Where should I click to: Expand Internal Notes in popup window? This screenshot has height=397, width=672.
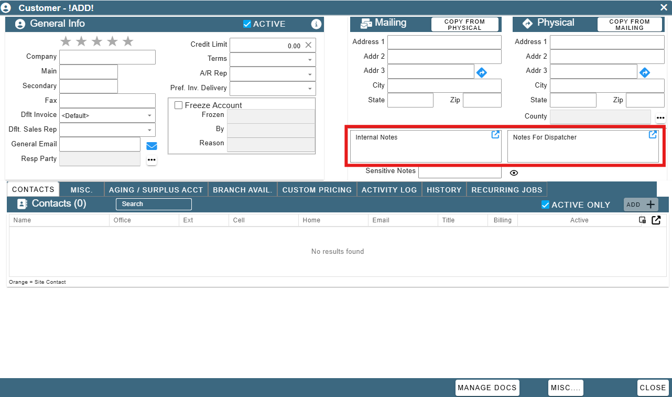495,135
